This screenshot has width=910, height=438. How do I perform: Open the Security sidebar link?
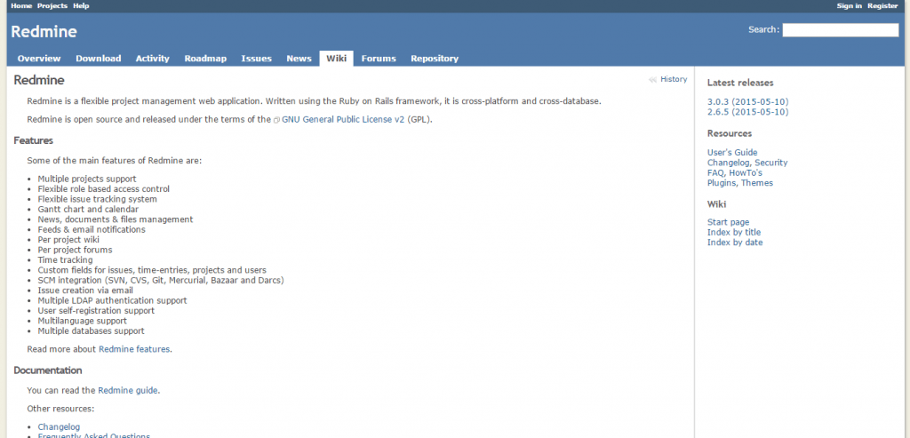click(771, 163)
